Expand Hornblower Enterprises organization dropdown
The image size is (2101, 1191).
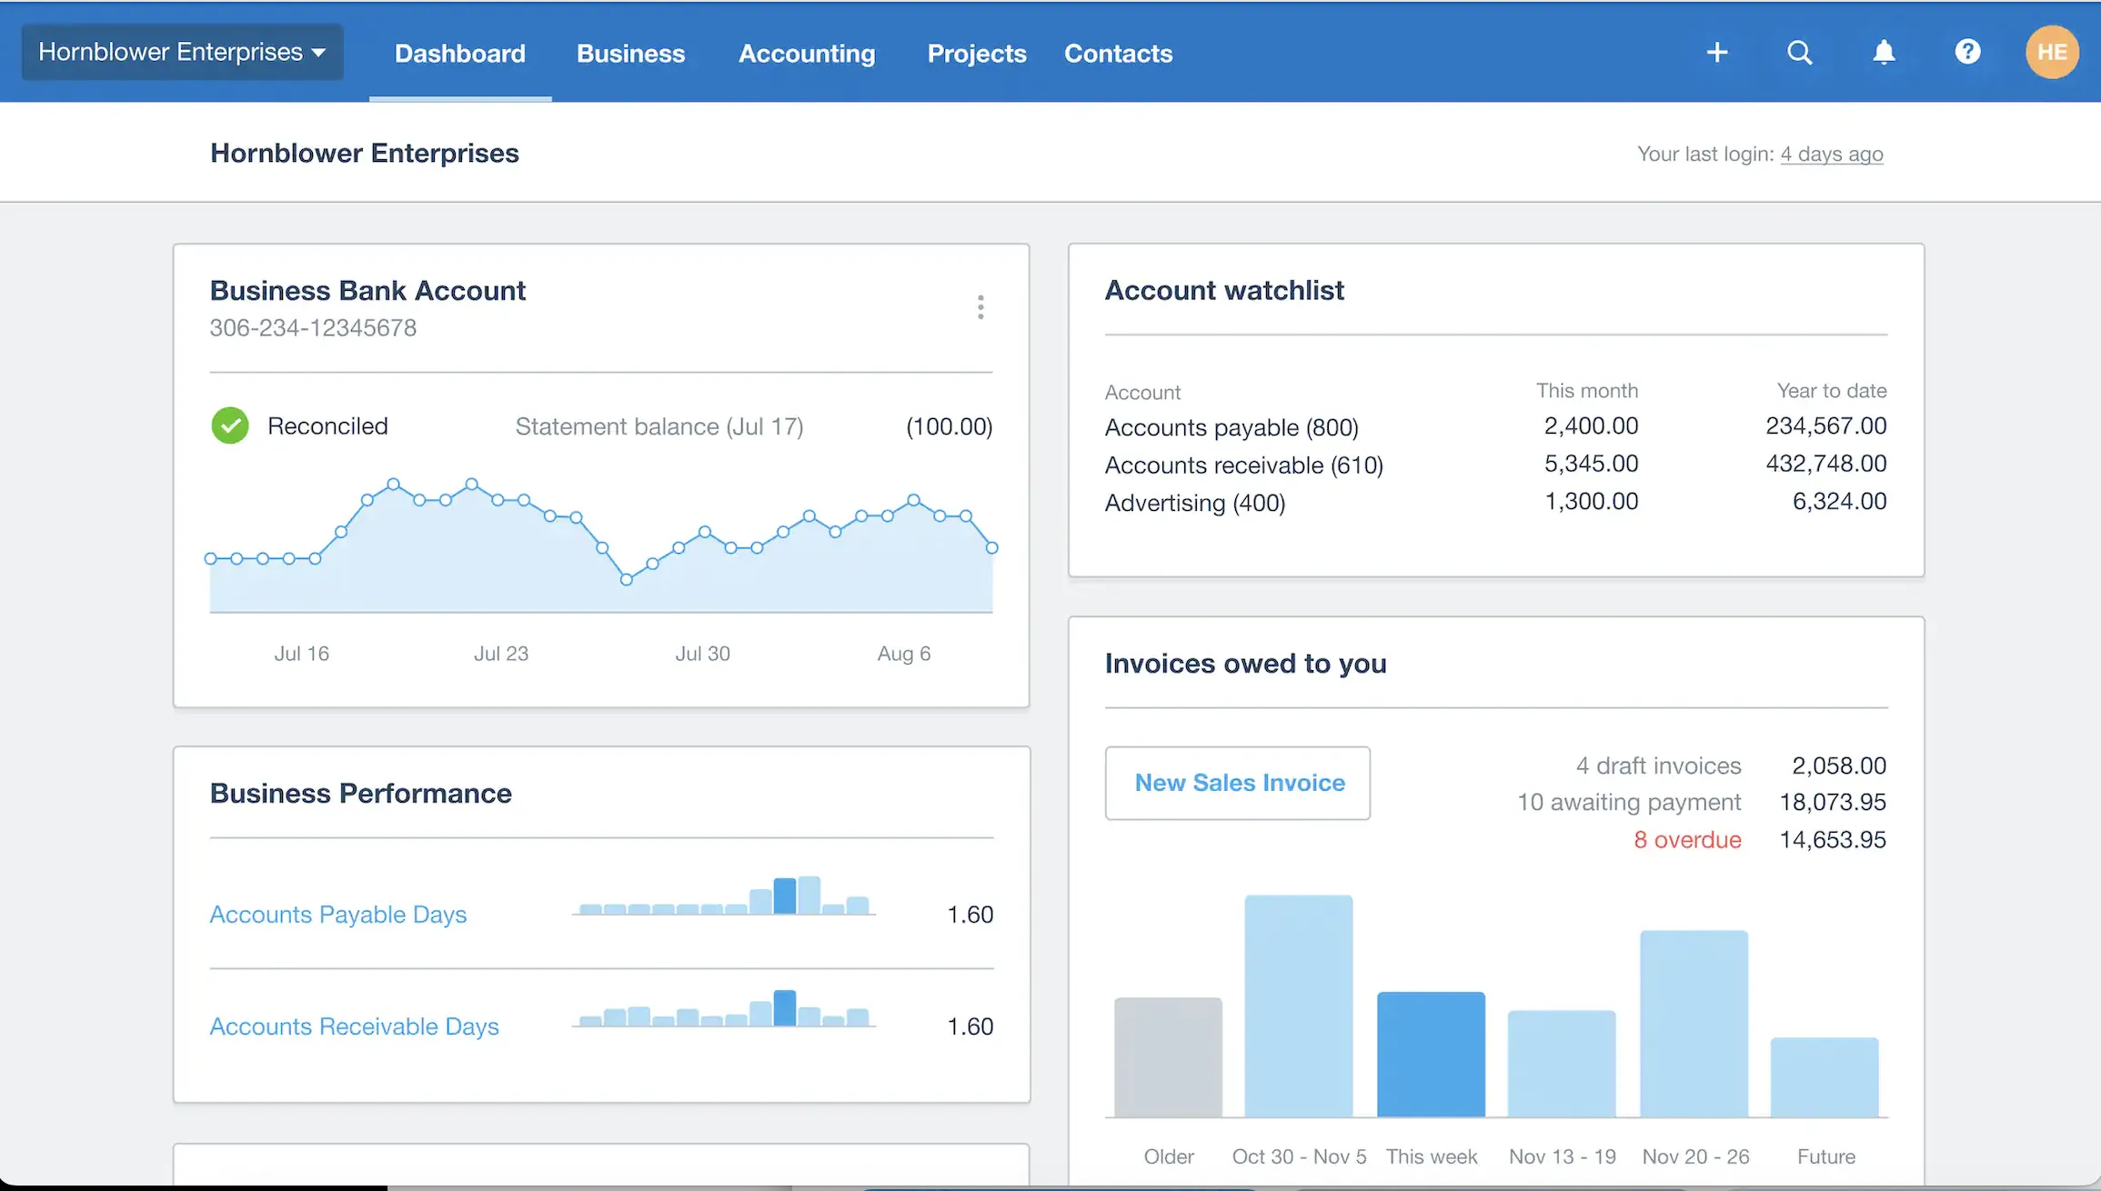(182, 53)
